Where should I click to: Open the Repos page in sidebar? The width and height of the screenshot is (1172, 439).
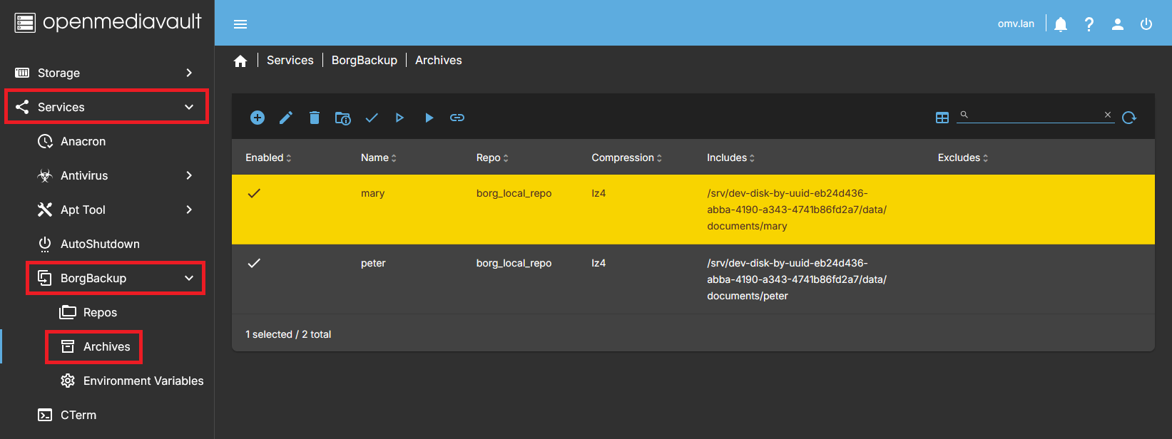100,312
